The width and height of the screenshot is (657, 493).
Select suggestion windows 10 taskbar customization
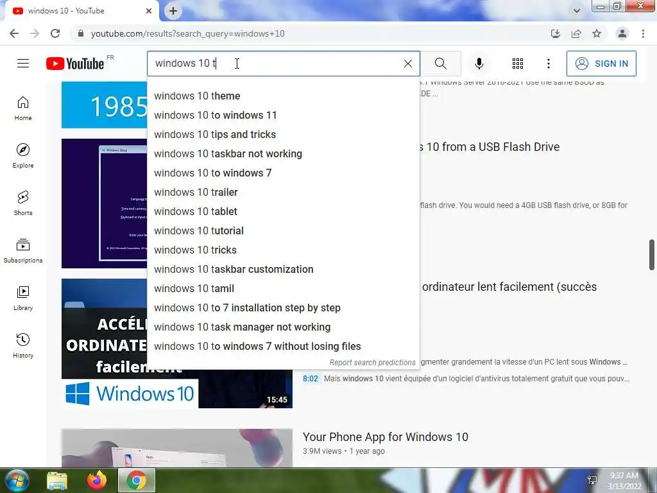pos(283,270)
